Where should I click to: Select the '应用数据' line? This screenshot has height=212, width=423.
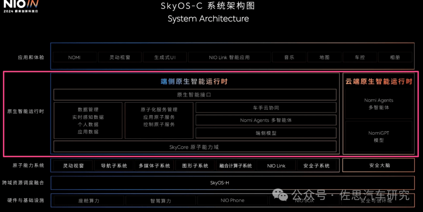(88, 132)
